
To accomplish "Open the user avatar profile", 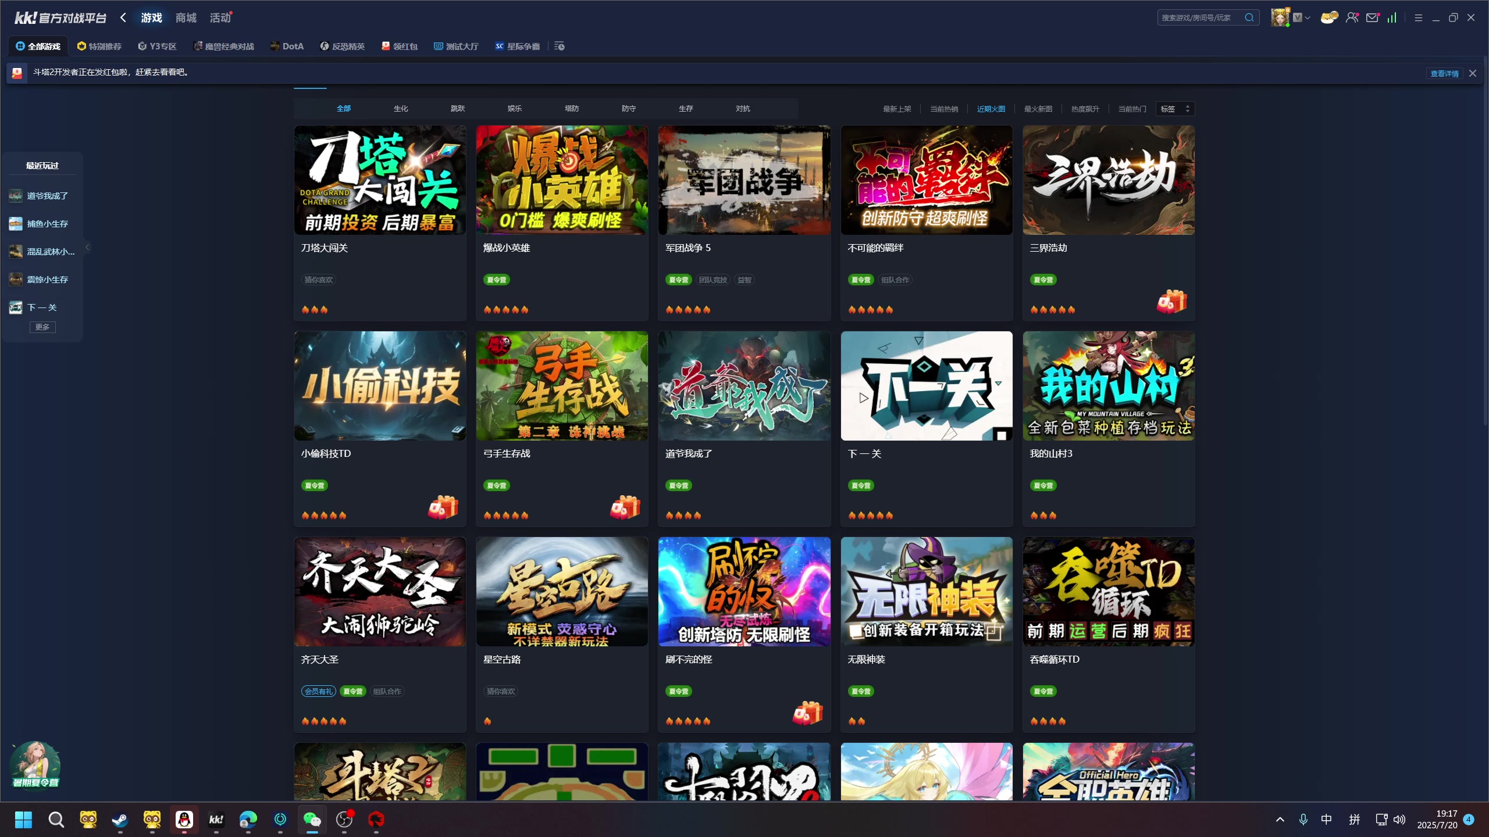I will coord(1280,17).
